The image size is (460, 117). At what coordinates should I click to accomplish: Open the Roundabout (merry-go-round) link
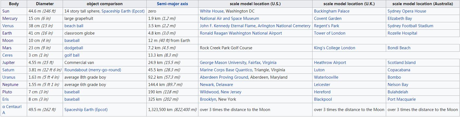(x=93, y=70)
